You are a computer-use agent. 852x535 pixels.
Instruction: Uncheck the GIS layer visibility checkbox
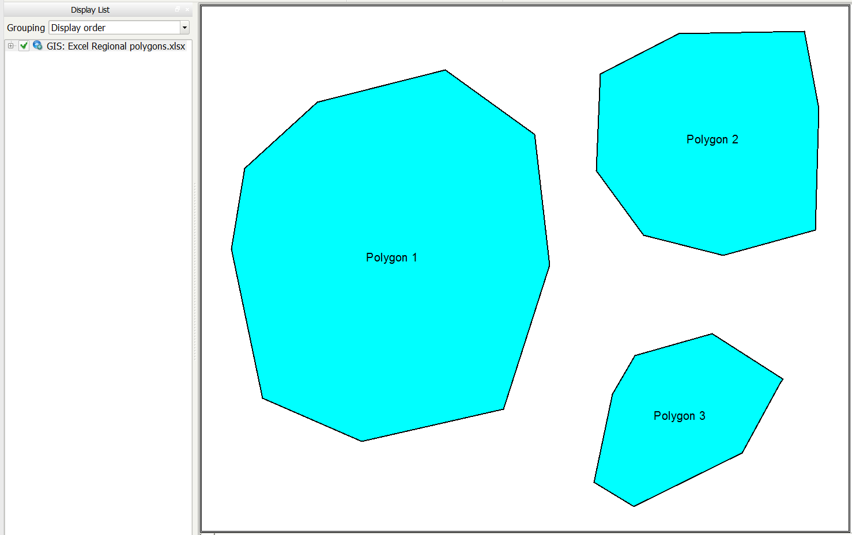coord(24,46)
